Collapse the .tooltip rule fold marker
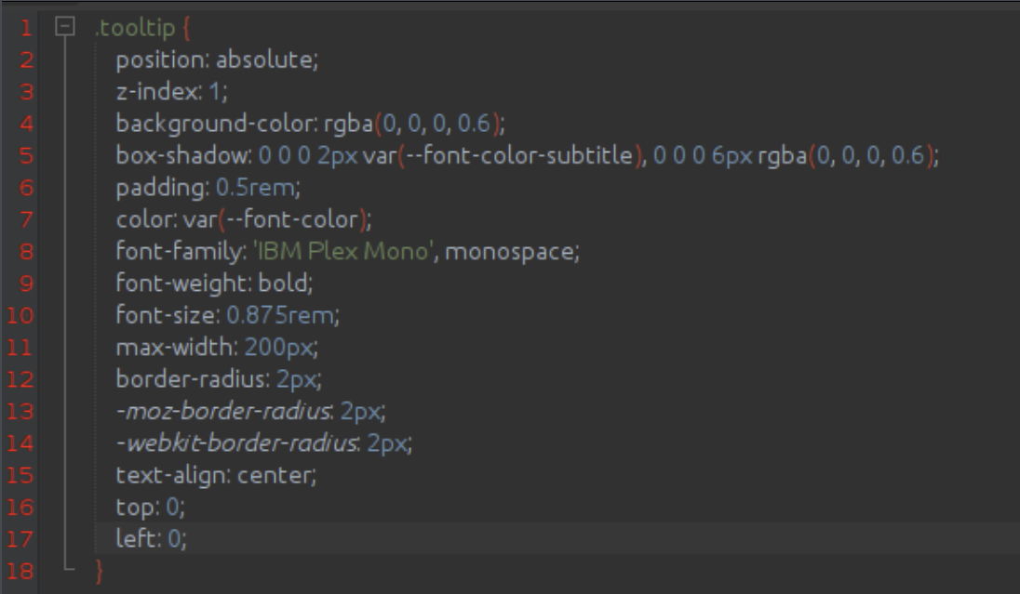1020x594 pixels. tap(63, 28)
